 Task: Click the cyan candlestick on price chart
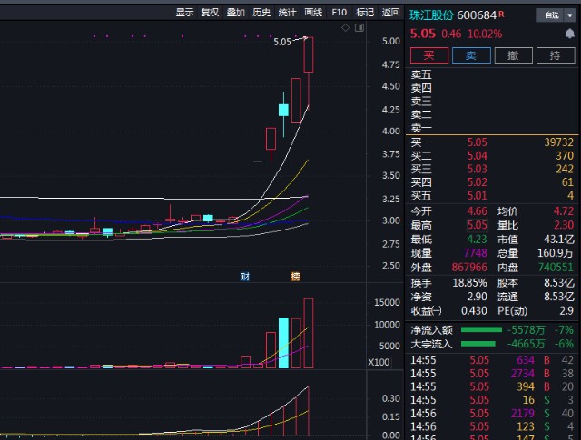click(283, 111)
